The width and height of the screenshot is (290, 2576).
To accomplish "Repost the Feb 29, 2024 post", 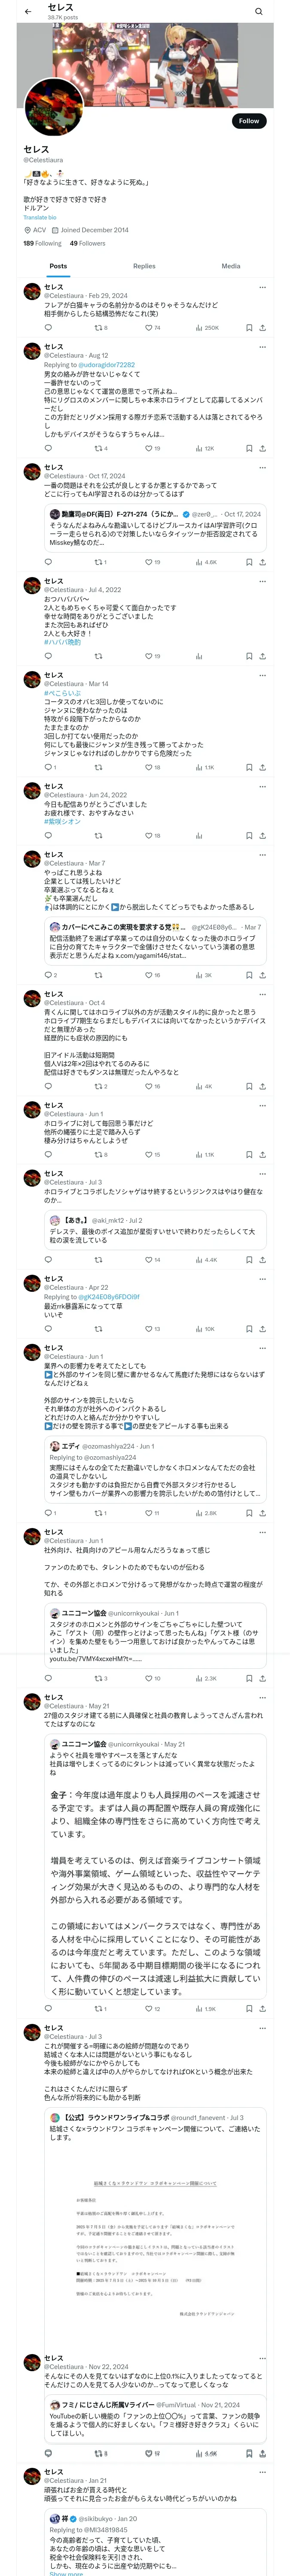I will 98,327.
